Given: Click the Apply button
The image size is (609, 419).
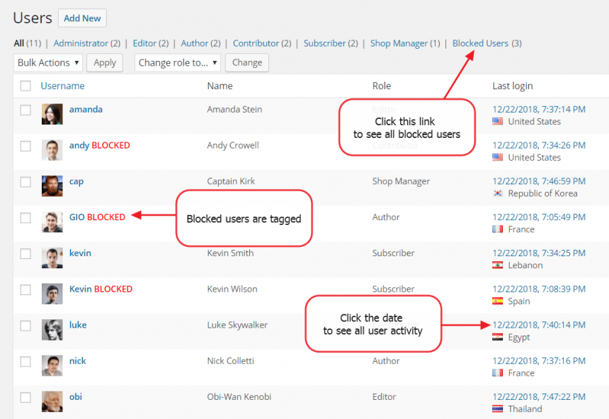Looking at the screenshot, I should [x=105, y=63].
